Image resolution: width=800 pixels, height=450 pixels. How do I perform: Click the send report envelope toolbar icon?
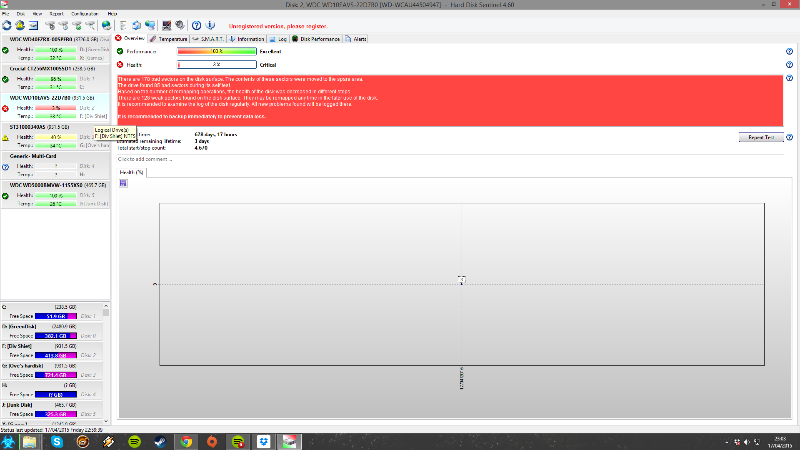(x=136, y=25)
